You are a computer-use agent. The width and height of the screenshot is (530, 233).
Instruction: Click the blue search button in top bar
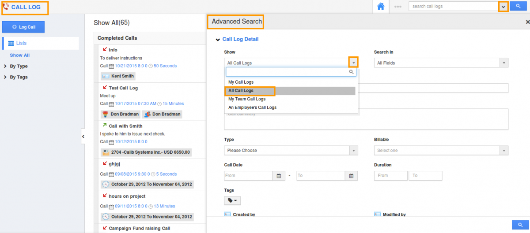click(518, 6)
